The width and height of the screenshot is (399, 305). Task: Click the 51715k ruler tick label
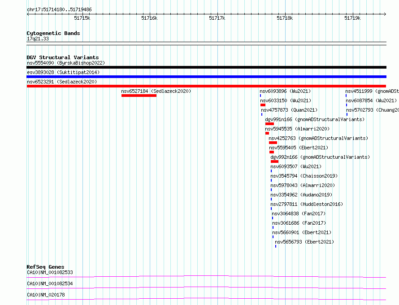coord(82,18)
